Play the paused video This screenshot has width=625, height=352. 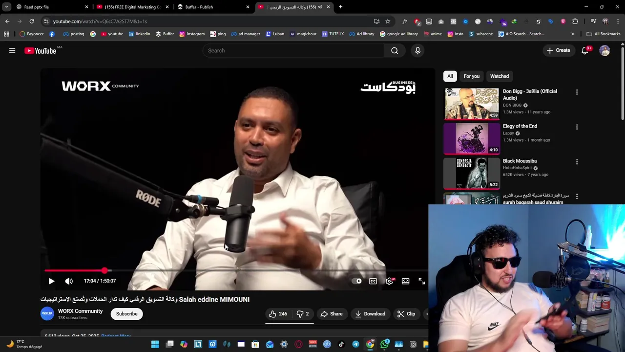click(x=51, y=281)
